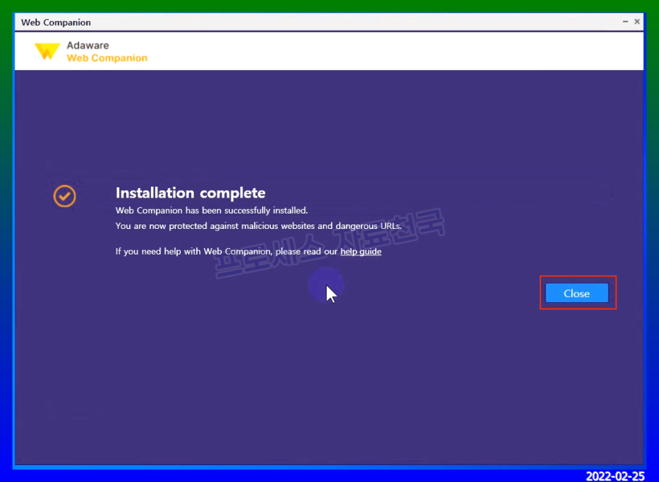The height and width of the screenshot is (482, 659).
Task: Open the help guide link
Action: point(360,252)
